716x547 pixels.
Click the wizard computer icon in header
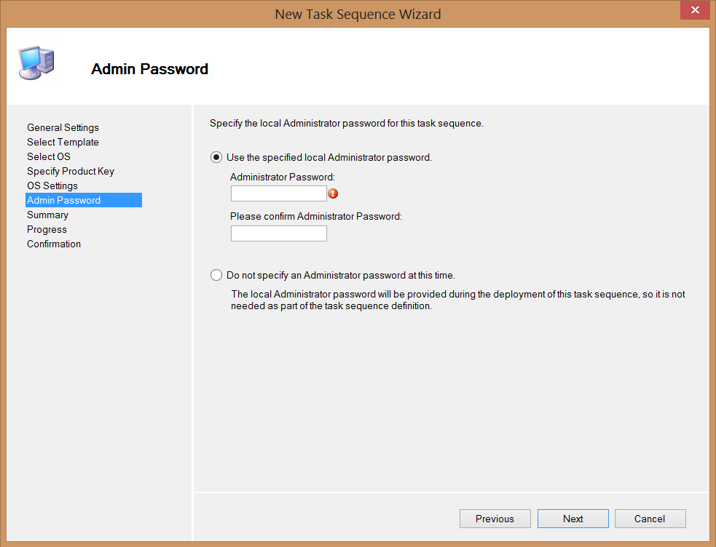tap(36, 63)
